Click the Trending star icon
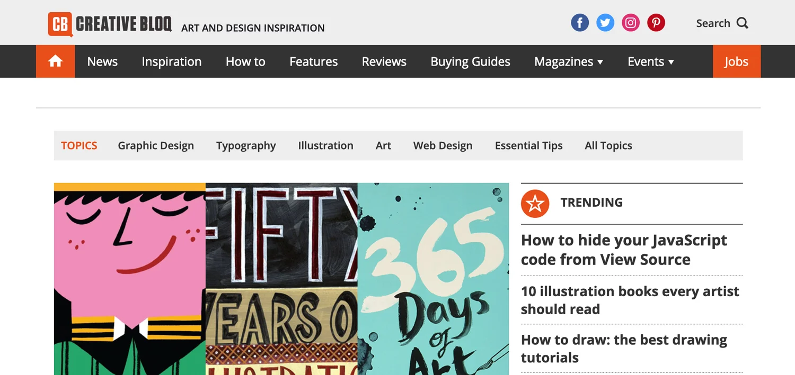The image size is (795, 375). click(x=535, y=204)
